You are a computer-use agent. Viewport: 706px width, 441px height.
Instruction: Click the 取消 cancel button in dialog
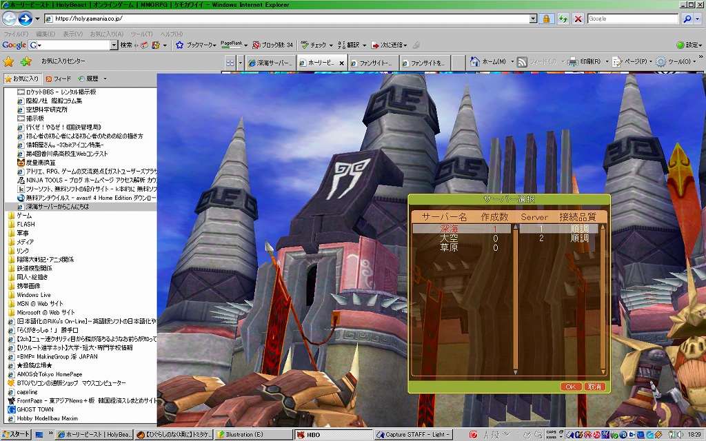click(594, 387)
